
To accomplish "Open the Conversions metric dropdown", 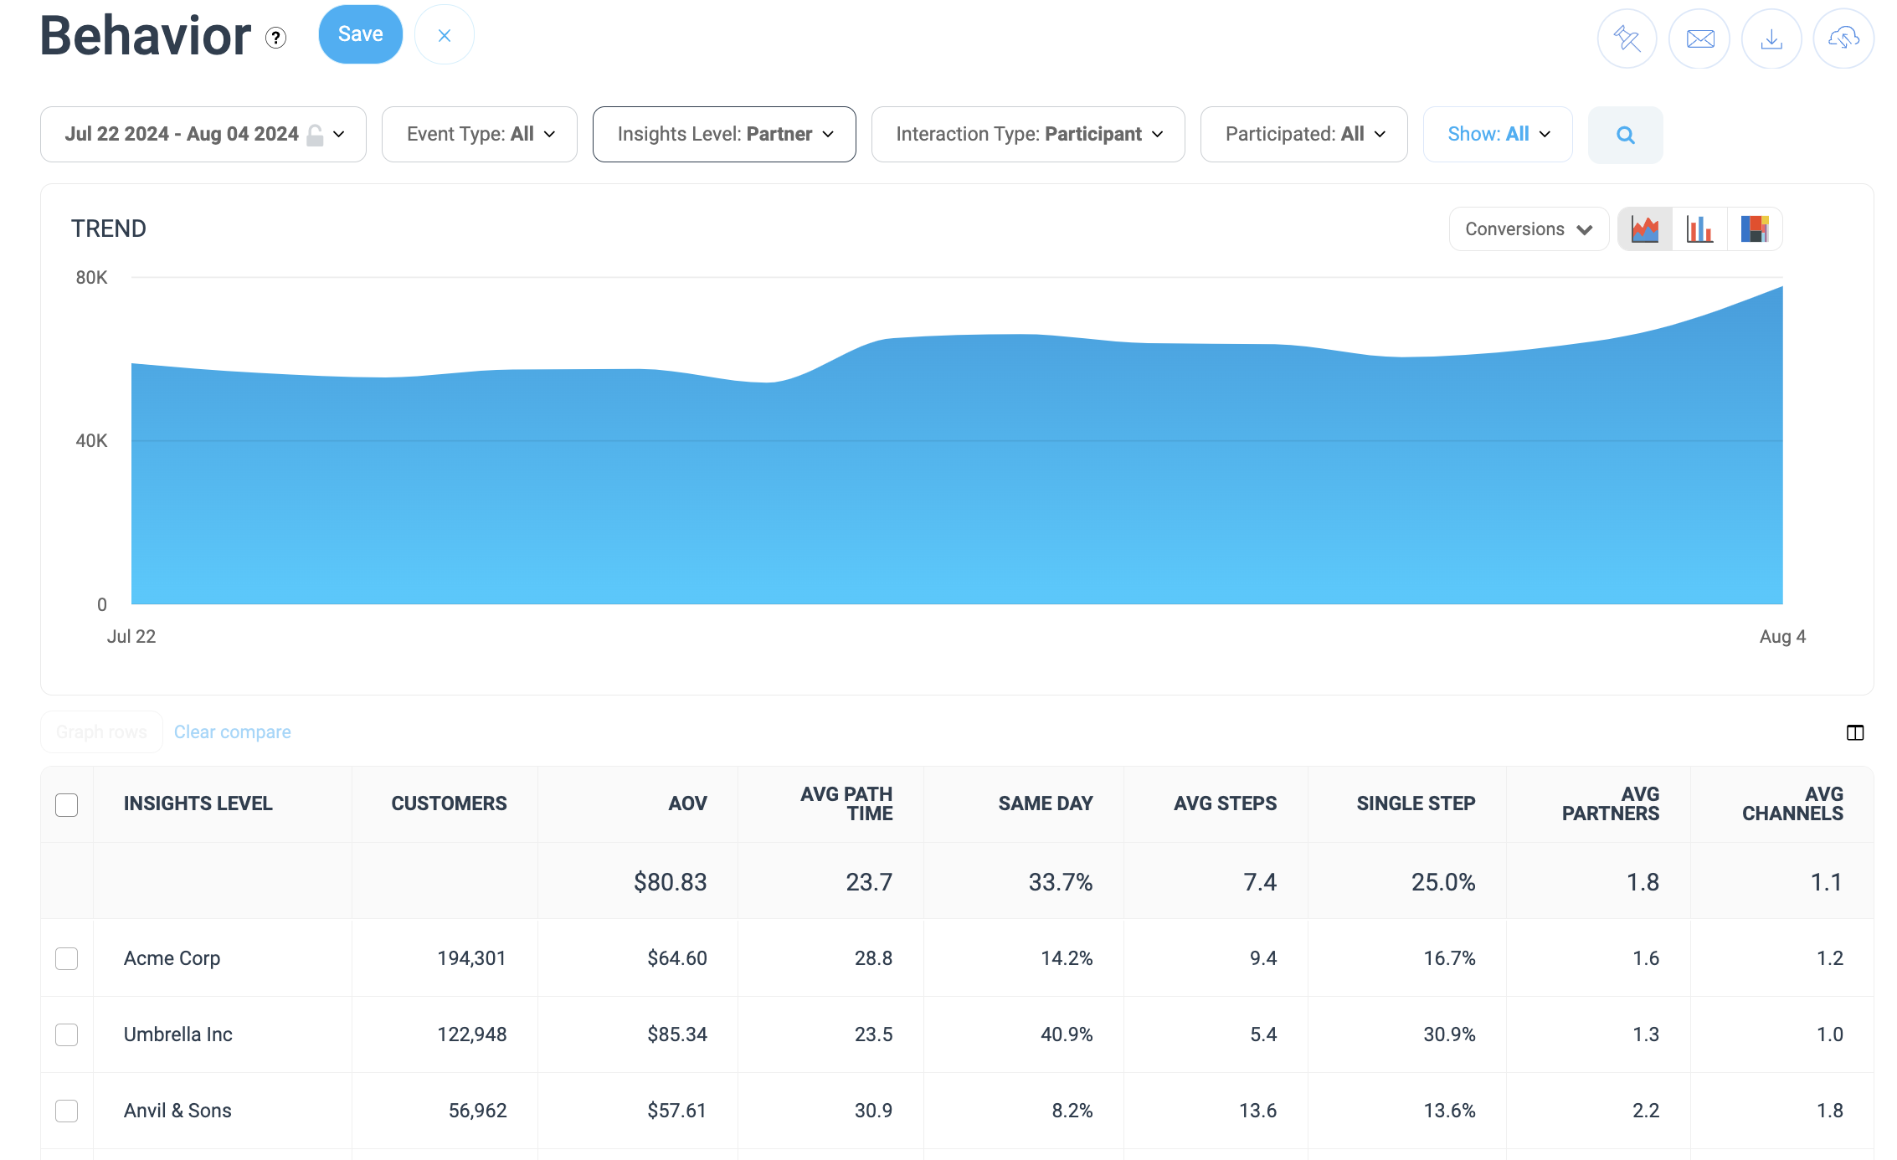I will tap(1529, 228).
